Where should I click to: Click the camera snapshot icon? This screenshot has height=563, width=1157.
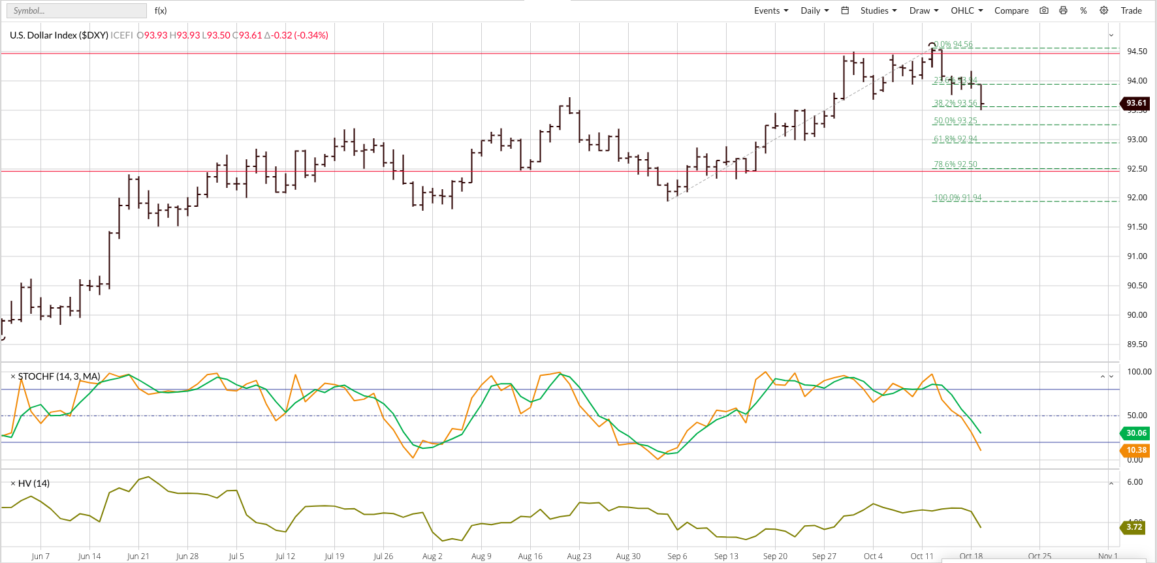[1044, 10]
